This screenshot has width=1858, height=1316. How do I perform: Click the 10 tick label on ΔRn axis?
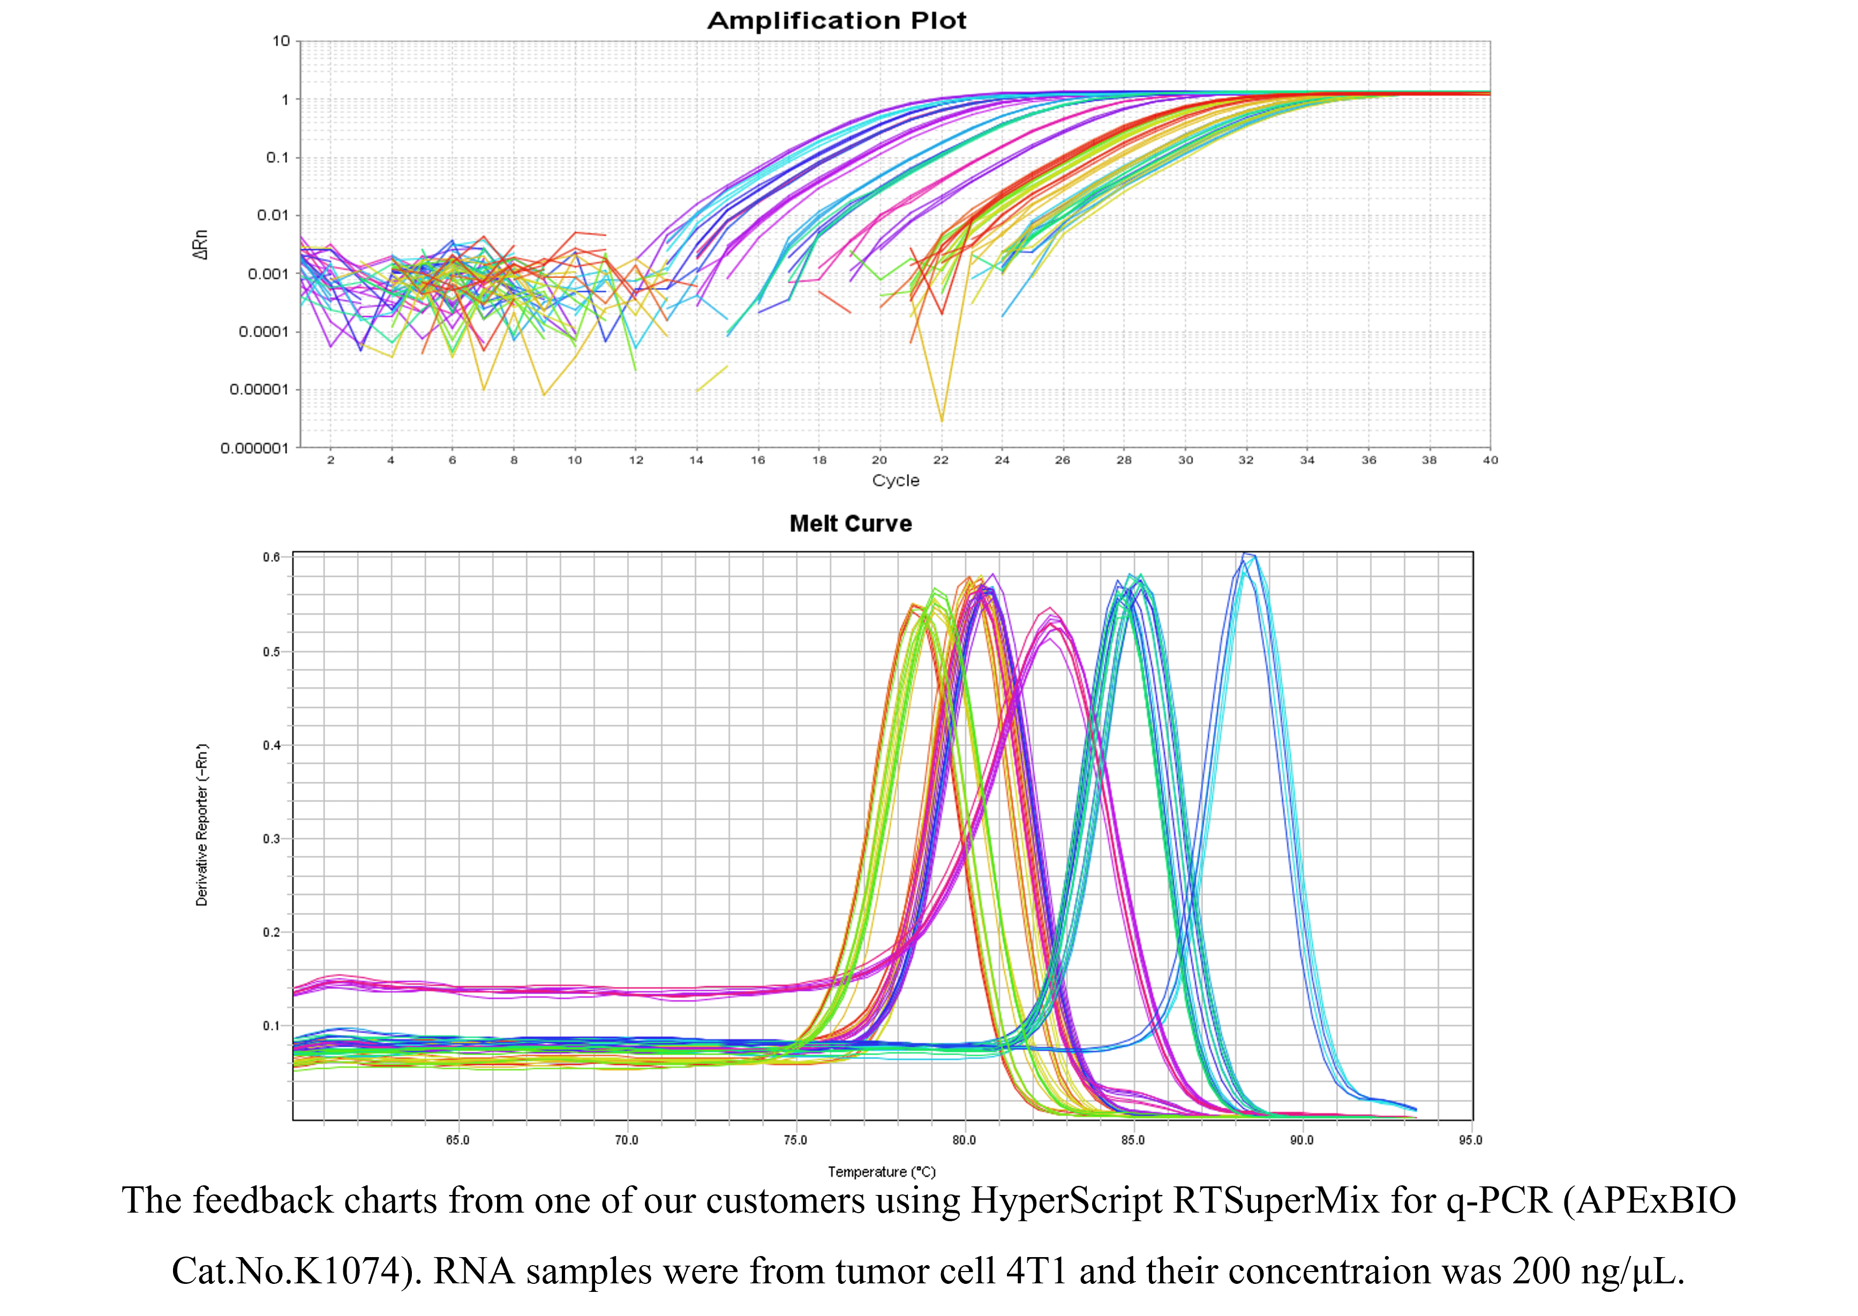(x=281, y=41)
